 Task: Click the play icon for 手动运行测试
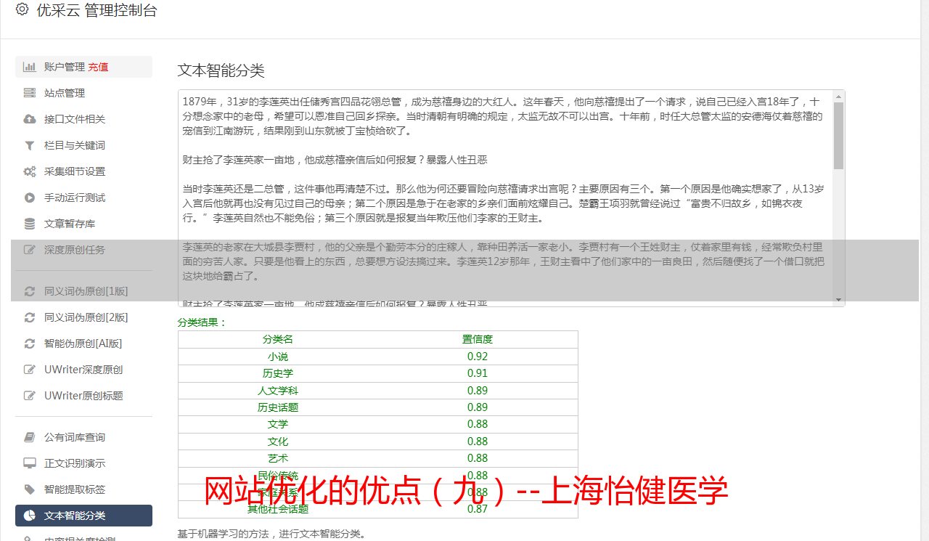point(30,198)
